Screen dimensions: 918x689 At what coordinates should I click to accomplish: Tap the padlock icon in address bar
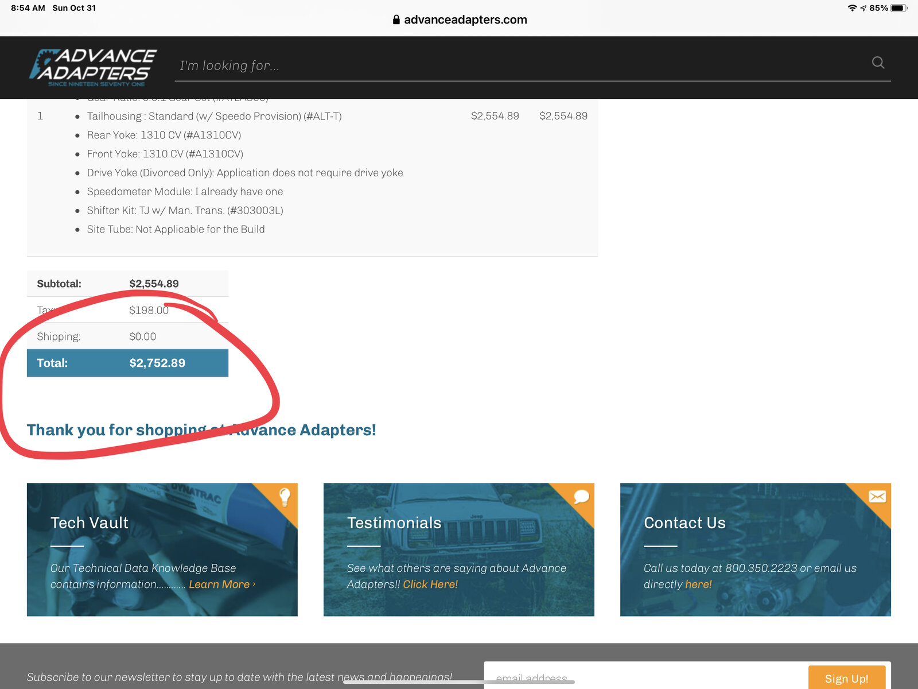pos(396,20)
